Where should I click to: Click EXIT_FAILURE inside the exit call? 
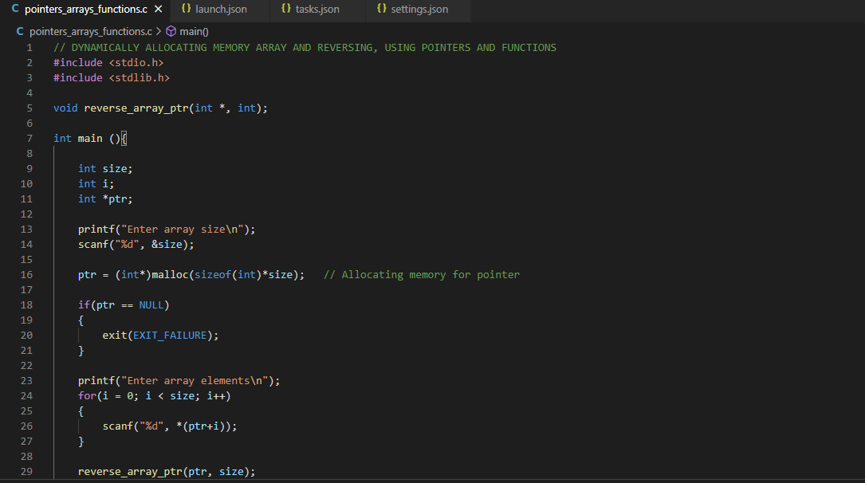pyautogui.click(x=169, y=335)
